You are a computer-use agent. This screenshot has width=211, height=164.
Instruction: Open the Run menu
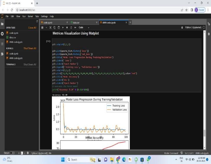pos(24,16)
